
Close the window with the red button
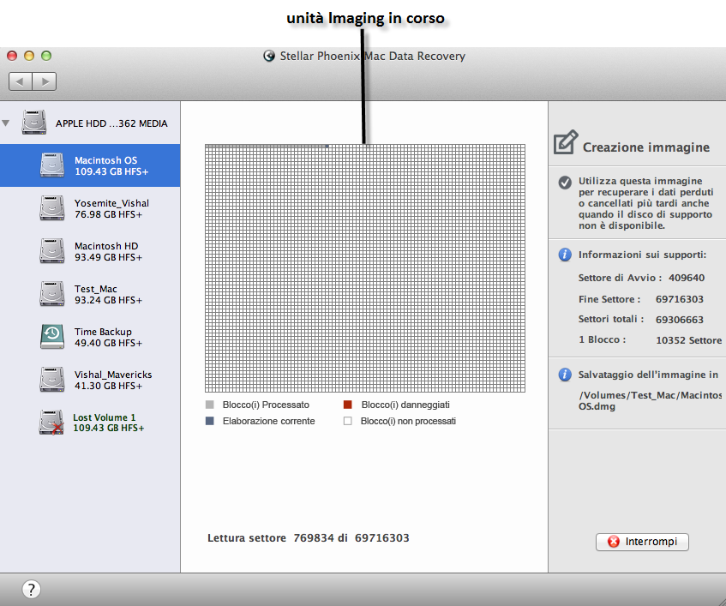(x=12, y=56)
